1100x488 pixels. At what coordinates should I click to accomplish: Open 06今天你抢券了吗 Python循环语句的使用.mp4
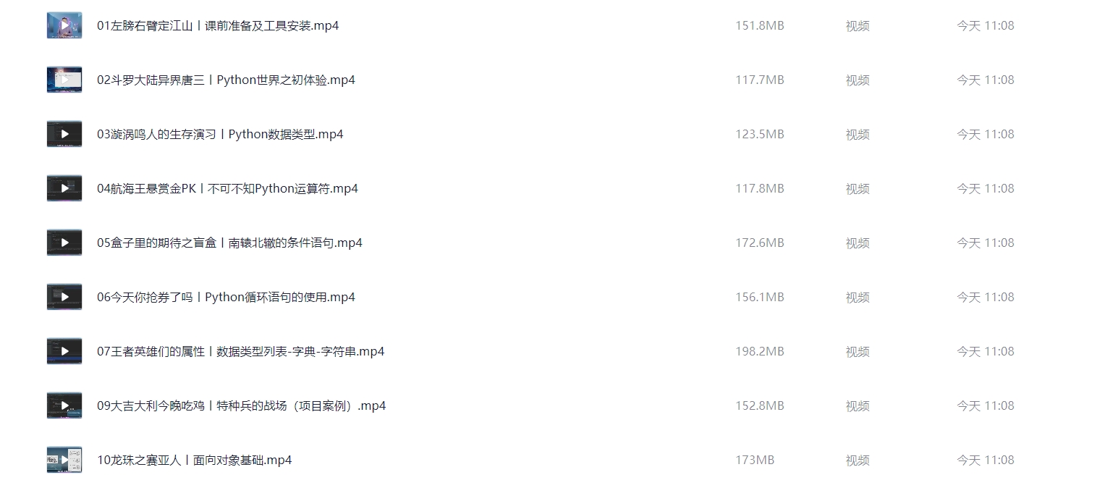(226, 297)
